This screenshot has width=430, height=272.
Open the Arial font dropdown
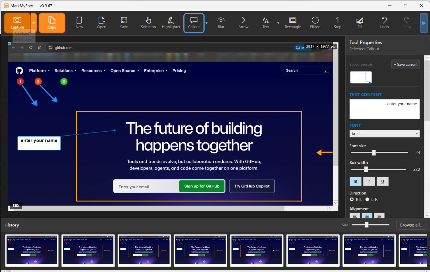(385, 134)
